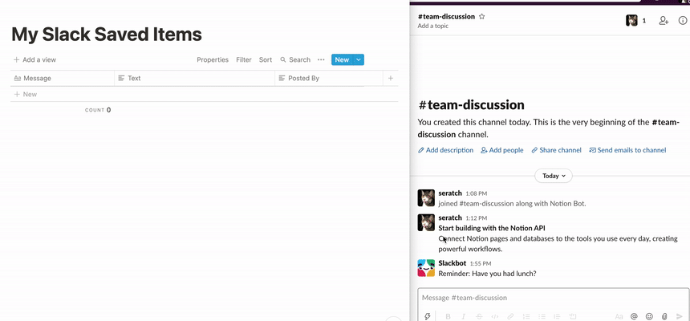690x321 pixels.
Task: Click the Message column header
Action: tap(62, 79)
